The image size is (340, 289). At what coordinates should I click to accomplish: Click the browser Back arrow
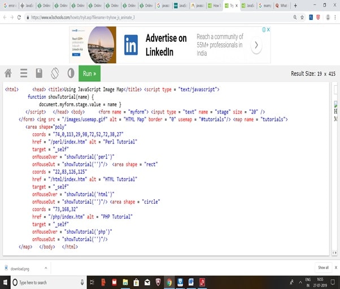pos(5,17)
